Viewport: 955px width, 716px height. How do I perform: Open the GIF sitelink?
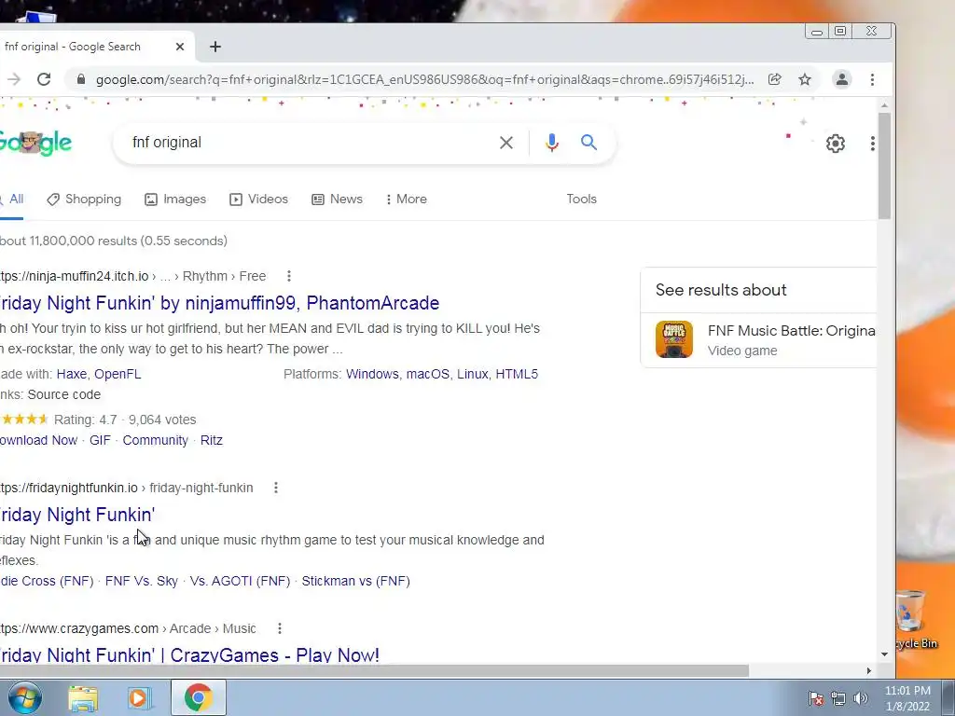tap(100, 440)
